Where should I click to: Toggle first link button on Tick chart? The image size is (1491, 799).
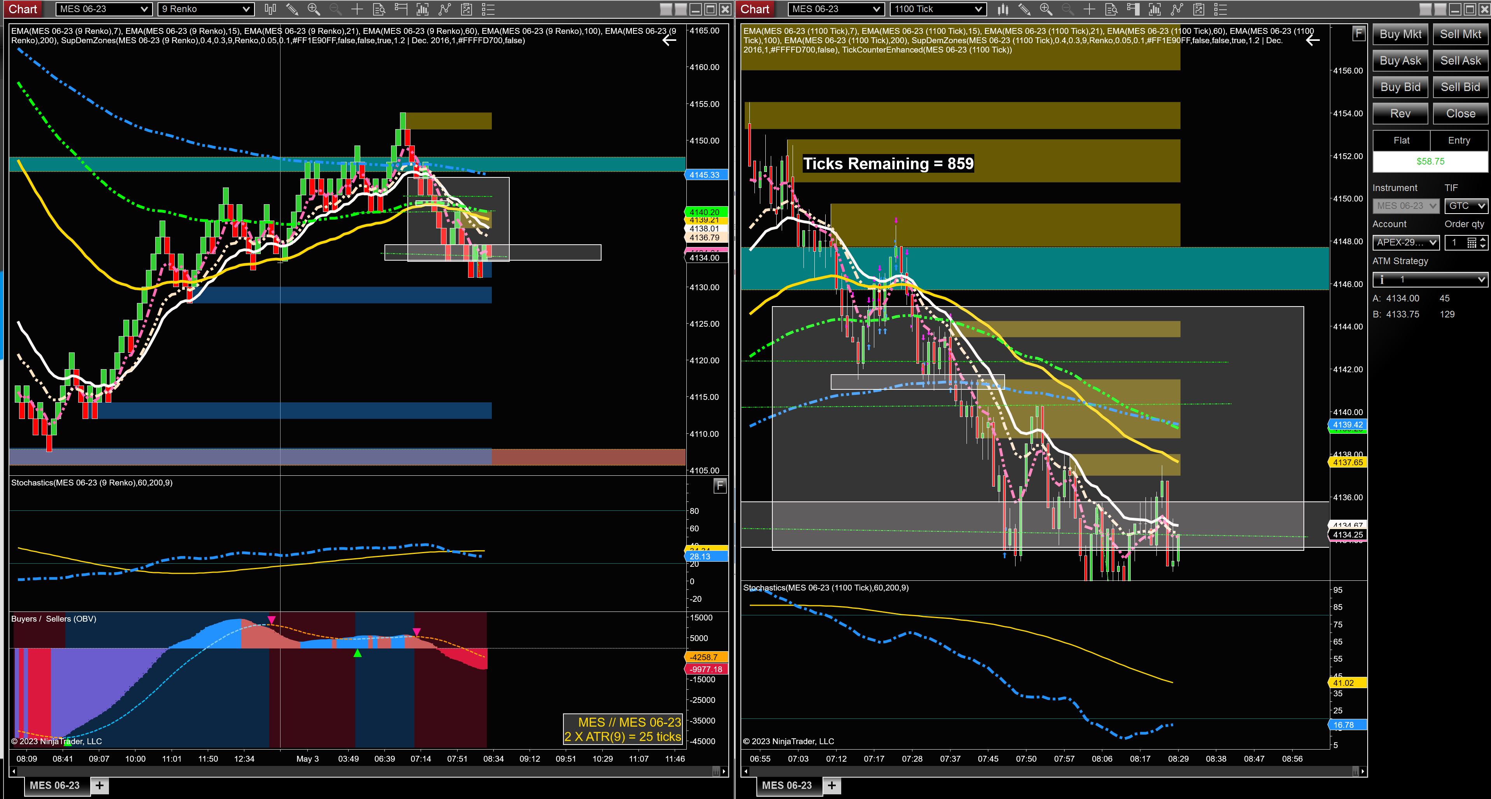(x=1426, y=9)
